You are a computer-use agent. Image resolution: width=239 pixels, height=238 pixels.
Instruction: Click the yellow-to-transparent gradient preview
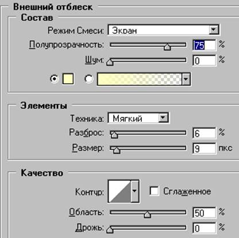(x=140, y=79)
